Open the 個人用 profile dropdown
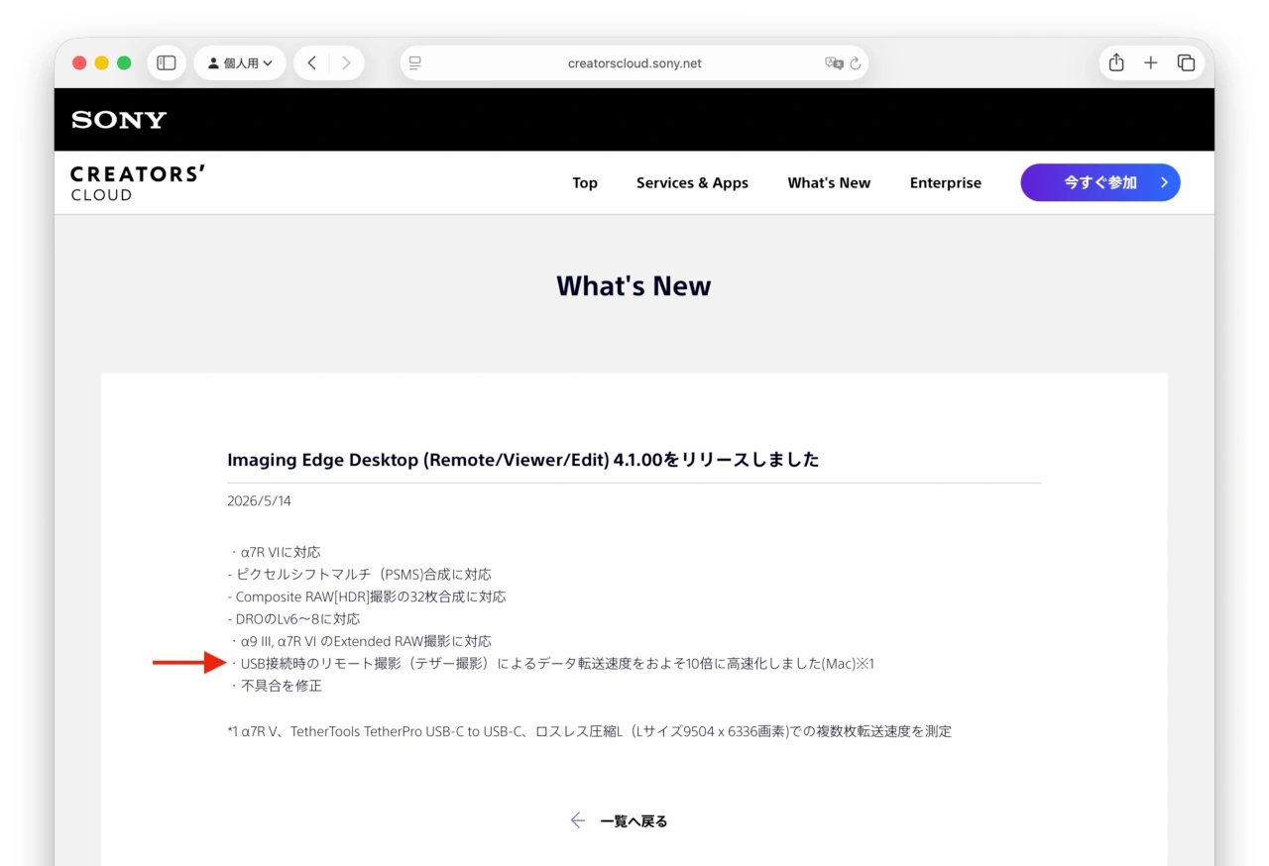The width and height of the screenshot is (1269, 866). point(240,63)
